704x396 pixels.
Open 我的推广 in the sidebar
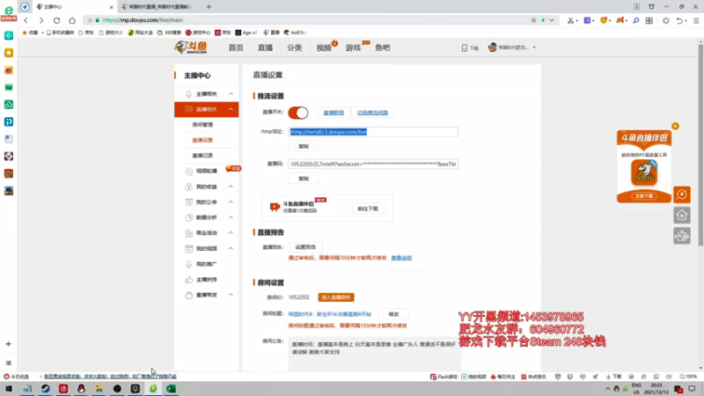[207, 264]
